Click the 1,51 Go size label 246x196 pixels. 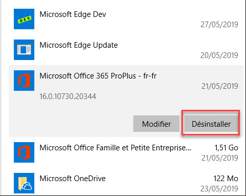(227, 148)
